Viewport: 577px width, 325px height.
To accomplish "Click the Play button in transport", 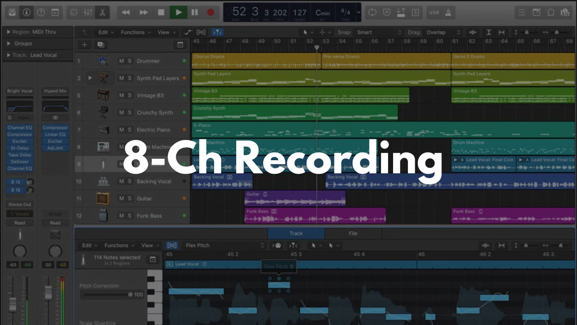I will [179, 12].
